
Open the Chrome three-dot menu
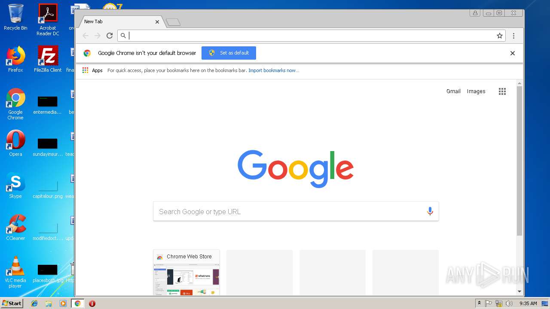click(513, 36)
